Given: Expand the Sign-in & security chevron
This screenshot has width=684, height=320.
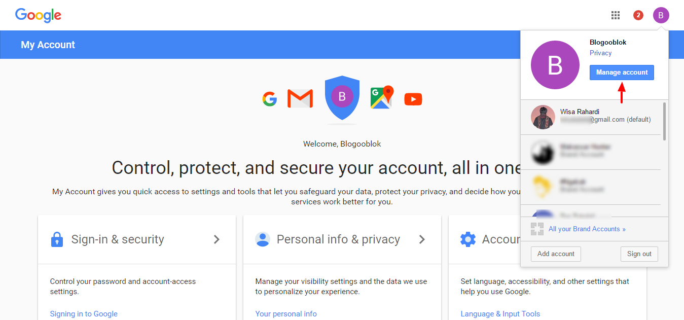Looking at the screenshot, I should tap(217, 239).
